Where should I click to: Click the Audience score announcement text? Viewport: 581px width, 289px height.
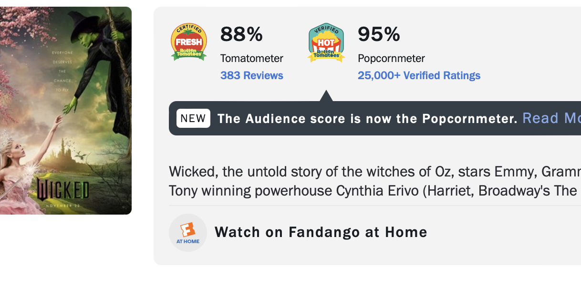point(367,119)
